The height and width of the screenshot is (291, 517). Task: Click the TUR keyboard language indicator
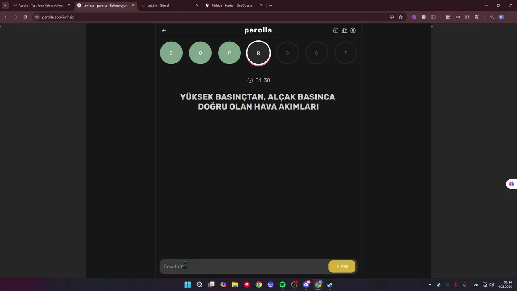(x=475, y=285)
